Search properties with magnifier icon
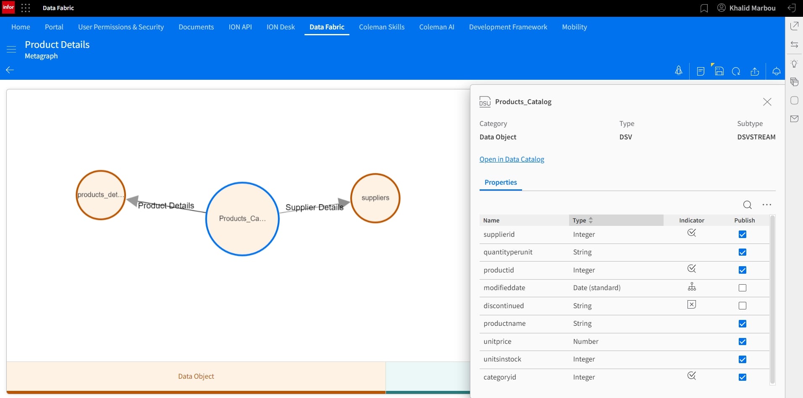Viewport: 803px width, 398px height. coord(747,205)
